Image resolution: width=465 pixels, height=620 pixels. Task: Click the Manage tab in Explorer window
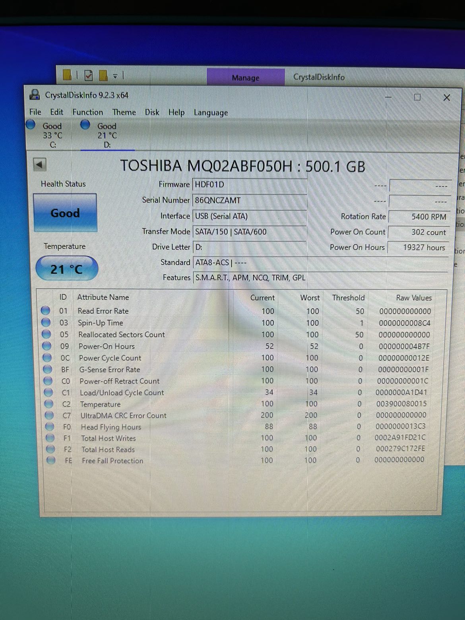pos(246,77)
